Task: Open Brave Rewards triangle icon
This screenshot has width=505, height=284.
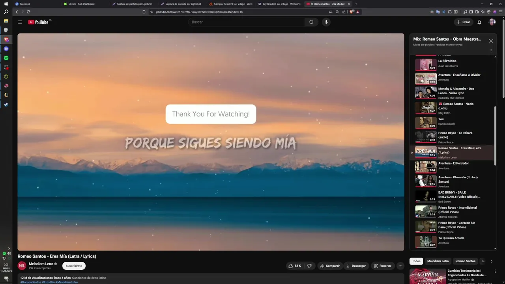Action: point(358,12)
